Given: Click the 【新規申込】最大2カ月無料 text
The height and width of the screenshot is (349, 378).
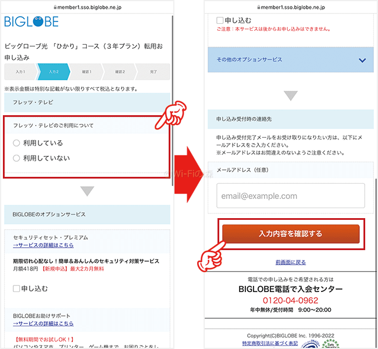Looking at the screenshot, I should (x=73, y=269).
